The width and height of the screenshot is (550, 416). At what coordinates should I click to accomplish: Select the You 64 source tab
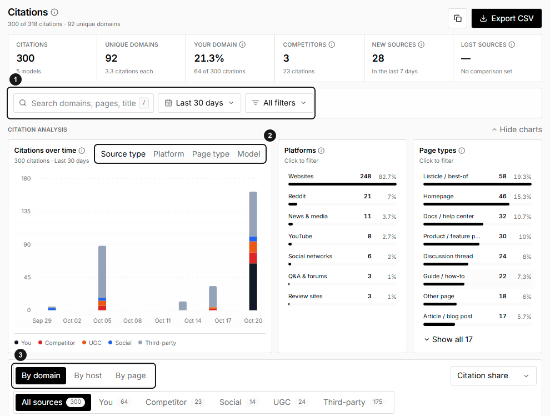(114, 402)
